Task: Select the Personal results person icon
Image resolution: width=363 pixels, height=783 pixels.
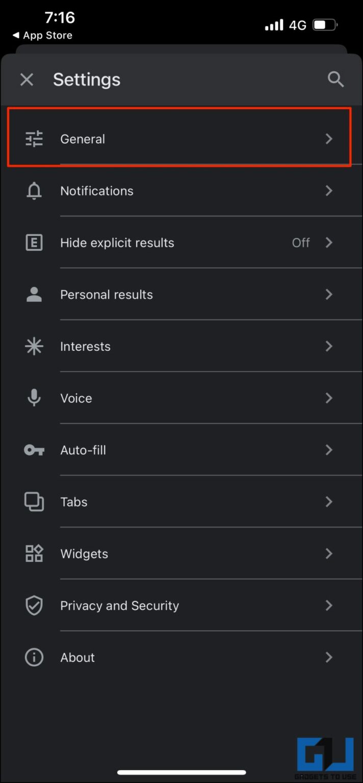Action: [34, 294]
